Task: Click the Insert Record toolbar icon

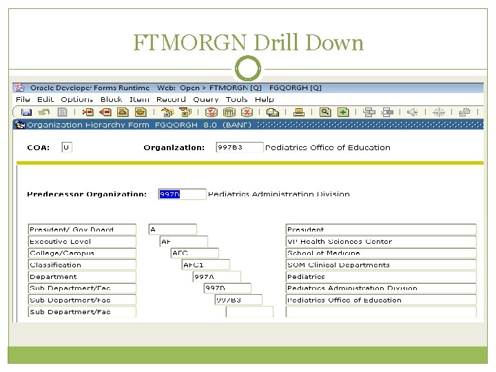Action: pos(88,112)
